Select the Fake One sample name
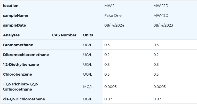Image resolution: width=197 pixels, height=104 pixels. tap(113, 15)
